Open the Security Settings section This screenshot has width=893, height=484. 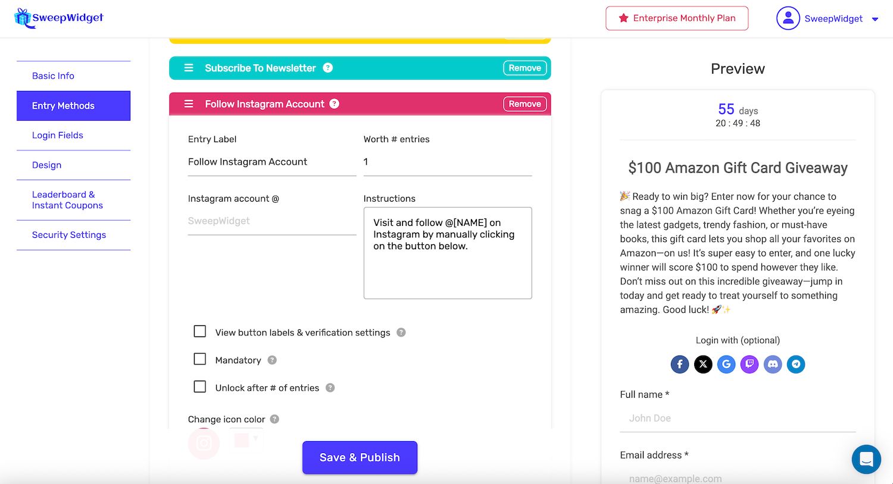pos(68,234)
